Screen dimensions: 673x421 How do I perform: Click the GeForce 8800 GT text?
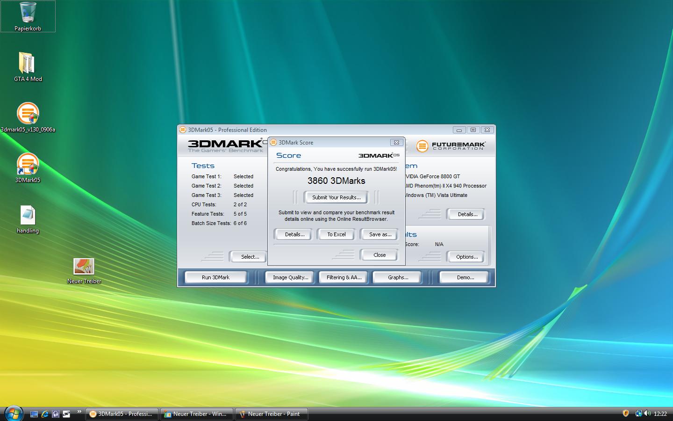pyautogui.click(x=433, y=176)
